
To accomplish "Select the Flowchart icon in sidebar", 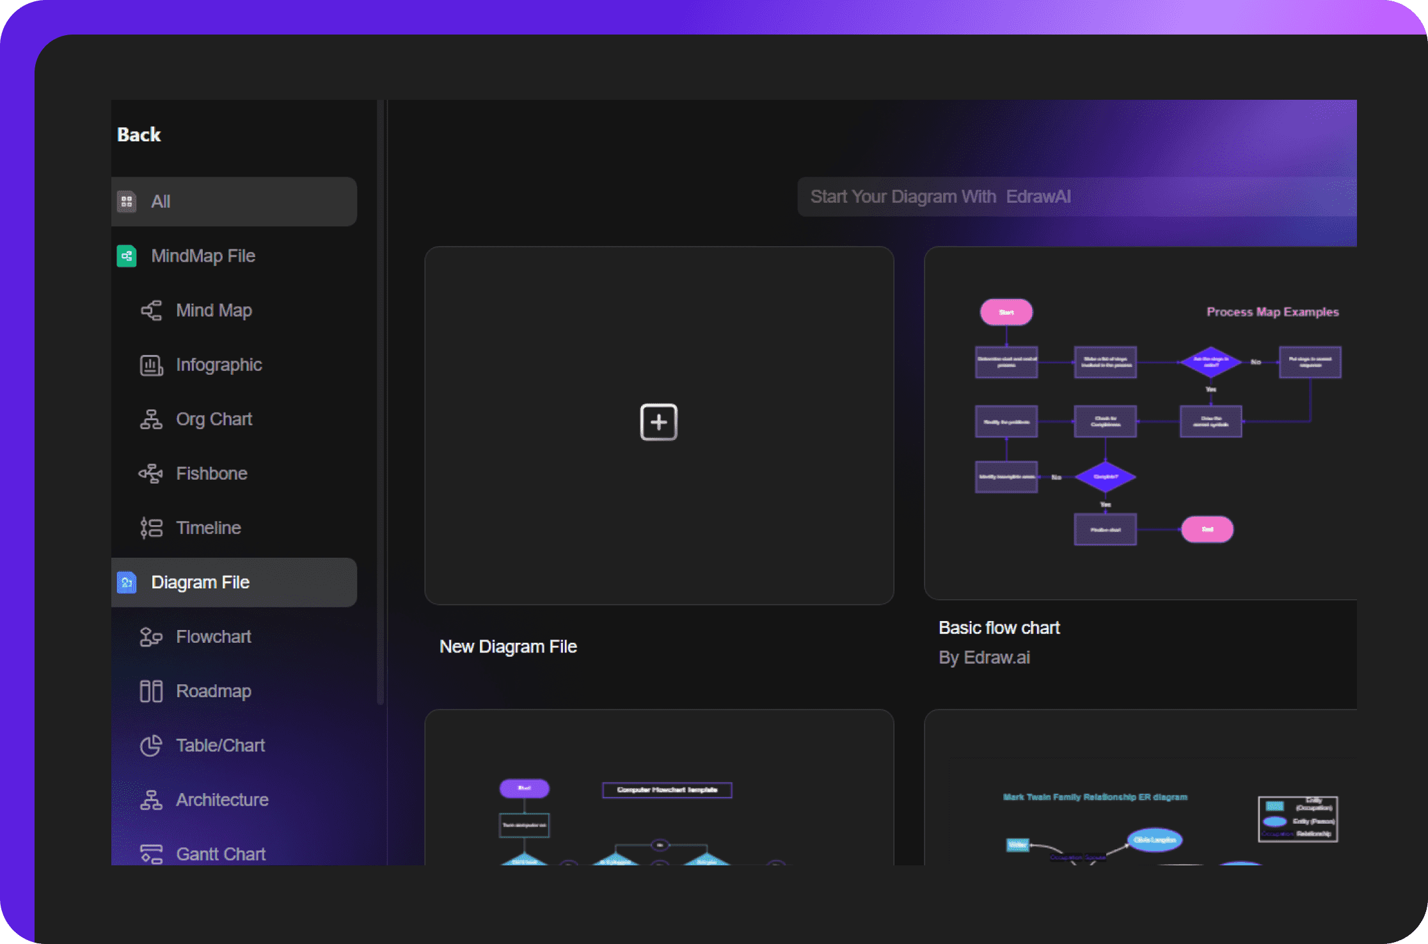I will coord(153,636).
